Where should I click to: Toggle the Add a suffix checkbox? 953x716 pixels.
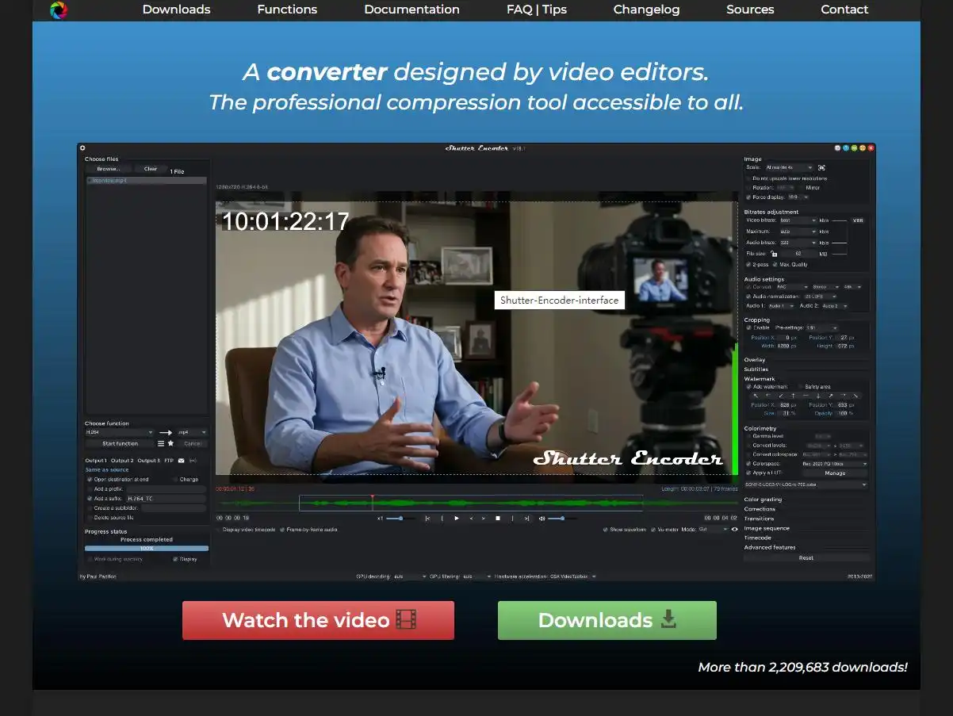coord(90,499)
